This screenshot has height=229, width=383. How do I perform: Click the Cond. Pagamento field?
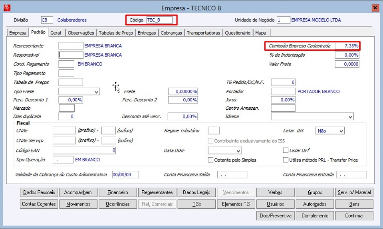pos(66,64)
